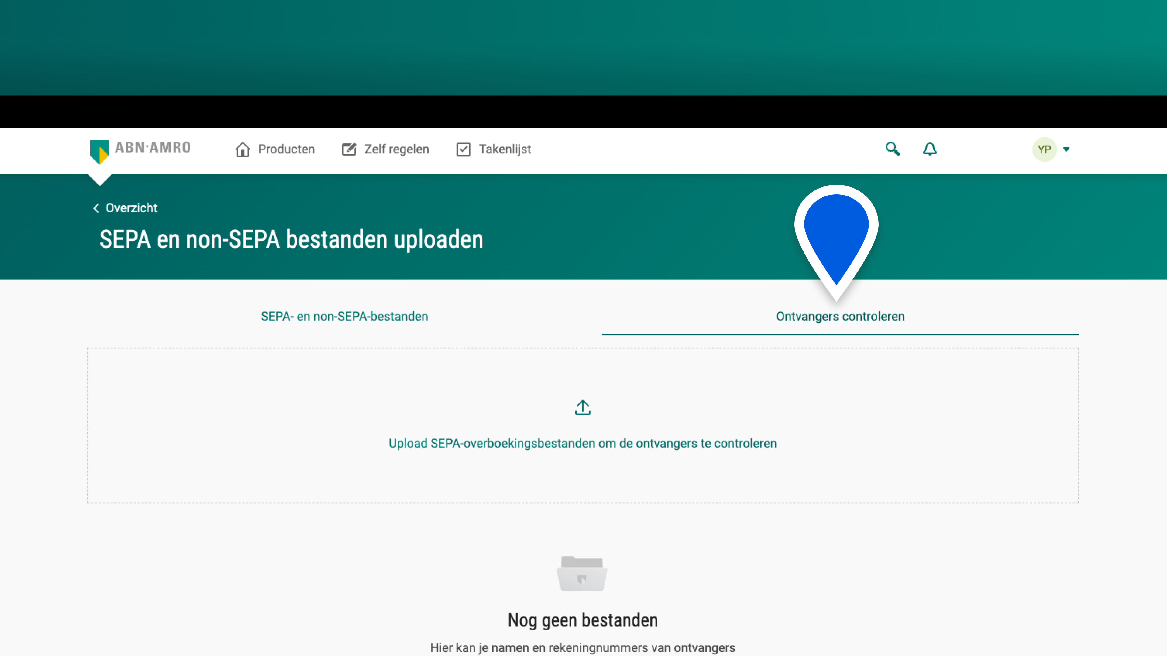Click the pencil icon beside Zelf regelen

pyautogui.click(x=349, y=149)
